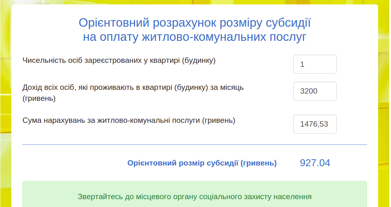Click the utility charges field showing 1476,53
The image size is (391, 207).
315,124
